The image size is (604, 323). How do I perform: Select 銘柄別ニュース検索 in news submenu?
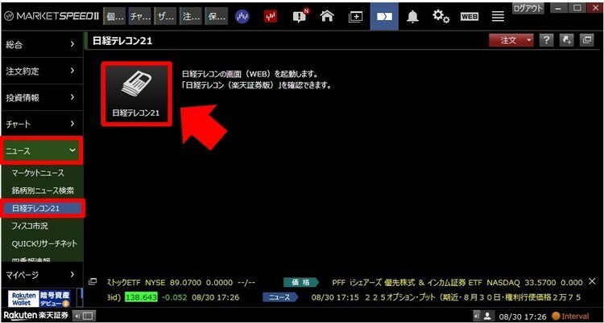(x=42, y=190)
